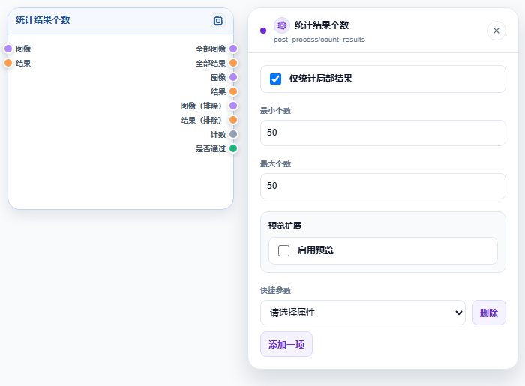Click the 全部图像 label in node

(211, 49)
